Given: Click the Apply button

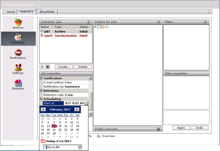Looking at the screenshot, I should pos(181,128).
